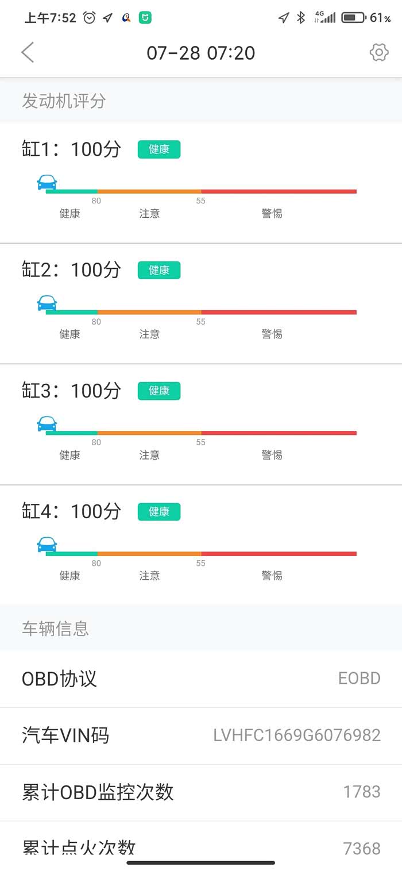Tap the orange 注意 segment of cylinder 3 bar

tap(149, 433)
